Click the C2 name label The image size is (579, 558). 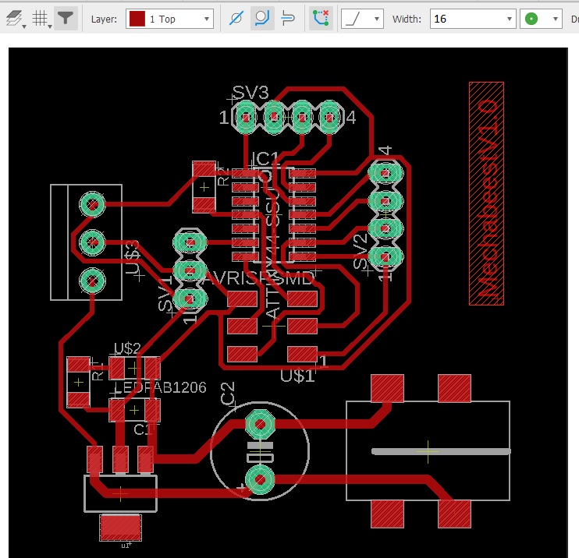click(x=228, y=394)
